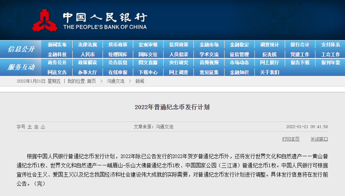Go to 货币政策 page

click(118, 45)
